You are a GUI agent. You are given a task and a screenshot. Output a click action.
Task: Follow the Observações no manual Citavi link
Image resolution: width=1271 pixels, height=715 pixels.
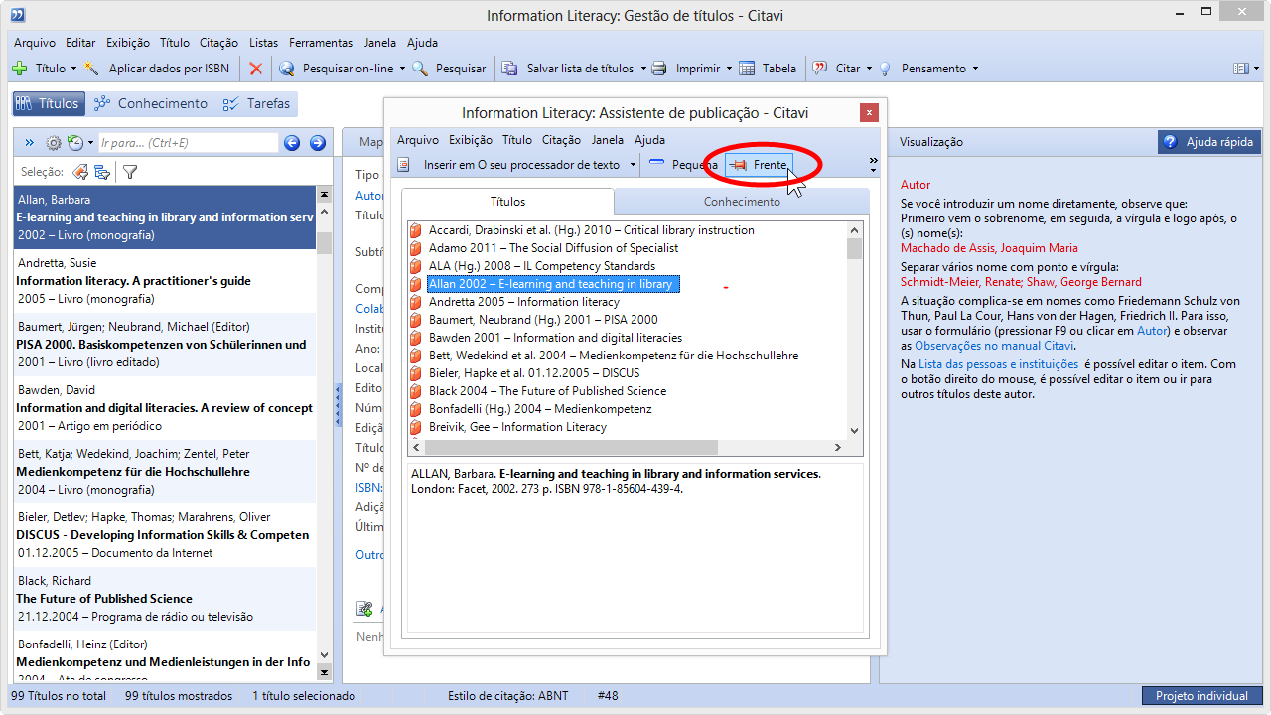[x=994, y=346]
